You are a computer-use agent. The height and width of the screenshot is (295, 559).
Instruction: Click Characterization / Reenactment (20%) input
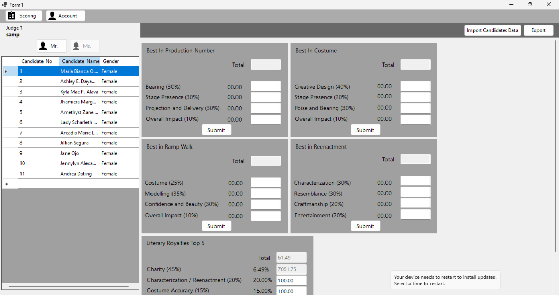[x=291, y=280]
